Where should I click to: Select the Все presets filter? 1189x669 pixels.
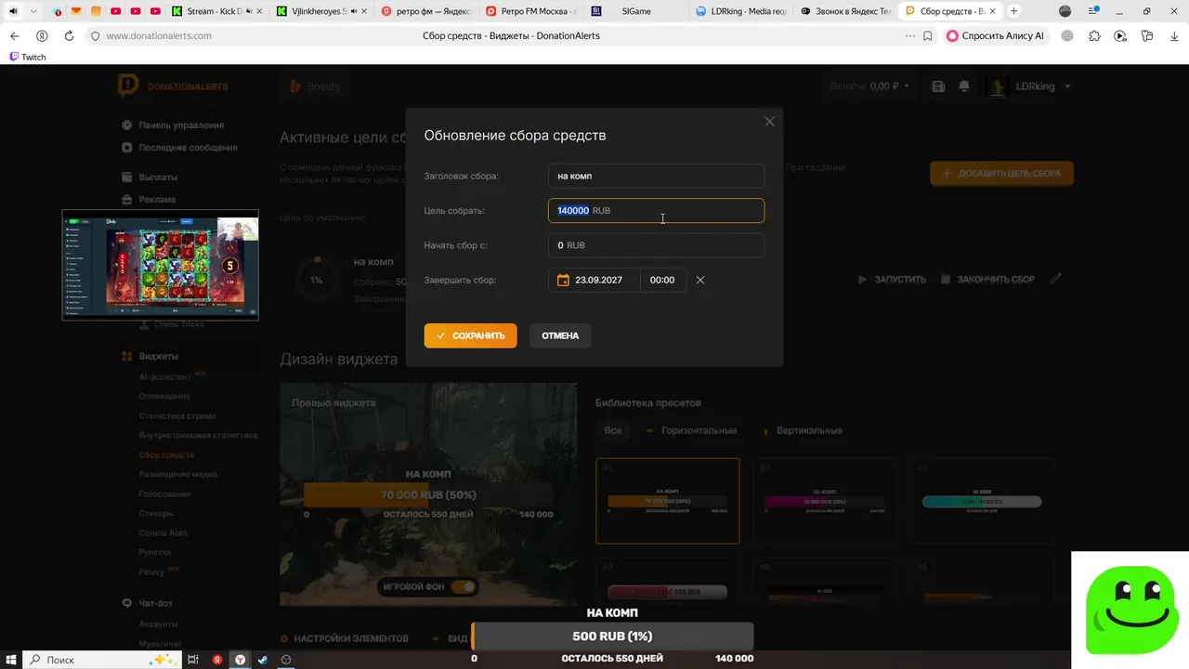pos(613,430)
